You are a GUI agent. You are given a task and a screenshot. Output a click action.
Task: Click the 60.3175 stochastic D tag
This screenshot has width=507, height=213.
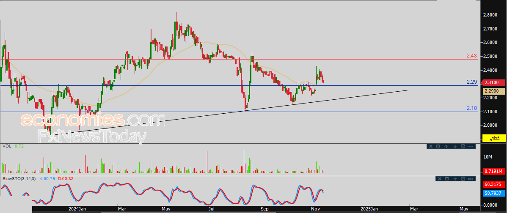[494, 185]
